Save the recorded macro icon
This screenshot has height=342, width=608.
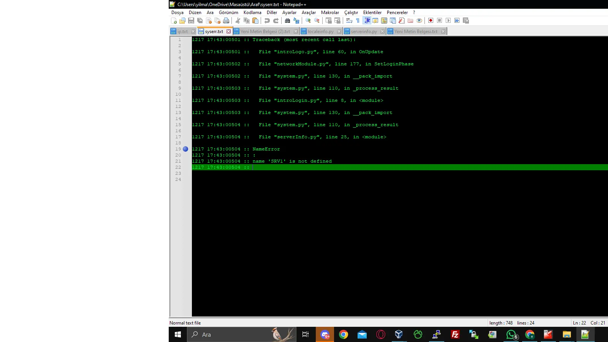click(466, 21)
